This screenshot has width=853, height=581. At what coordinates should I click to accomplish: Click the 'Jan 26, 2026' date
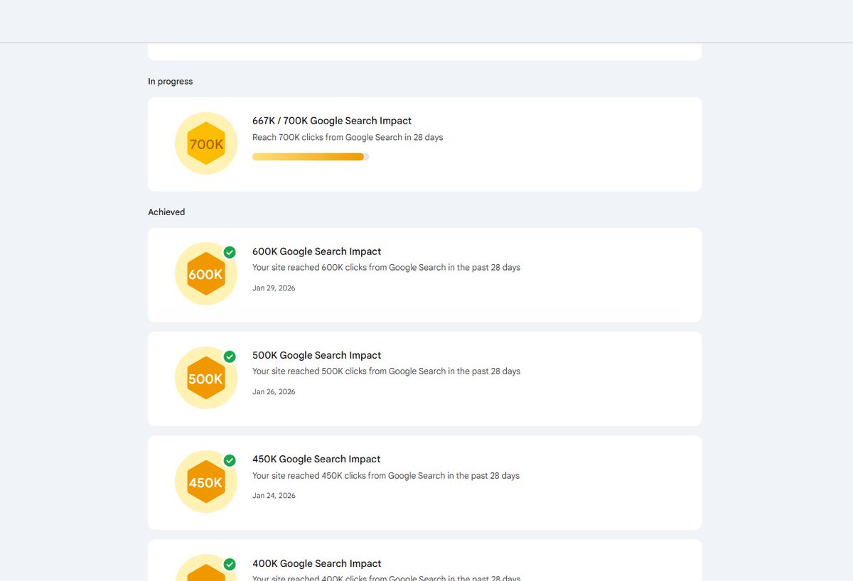(274, 392)
